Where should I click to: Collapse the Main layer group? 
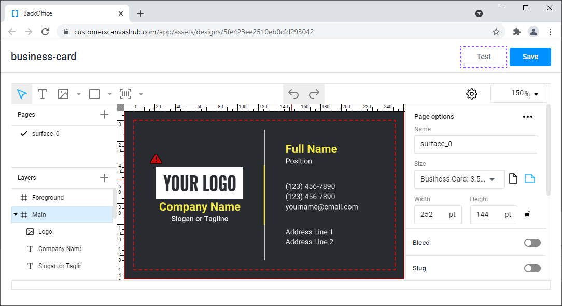coord(16,215)
